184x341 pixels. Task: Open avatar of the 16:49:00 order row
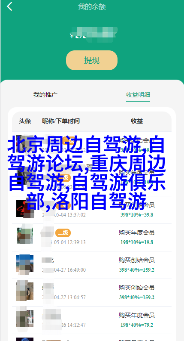coord(25,263)
